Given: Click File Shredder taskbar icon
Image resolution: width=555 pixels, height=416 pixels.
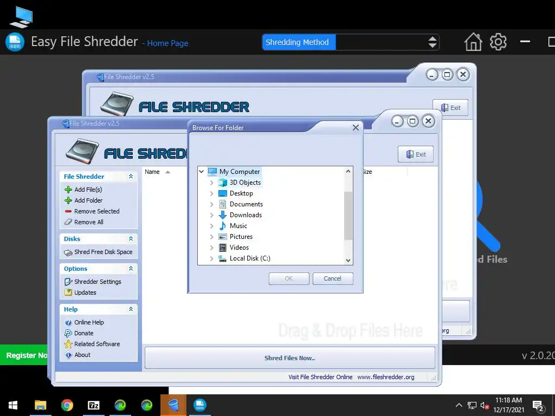Looking at the screenshot, I should click(x=173, y=405).
